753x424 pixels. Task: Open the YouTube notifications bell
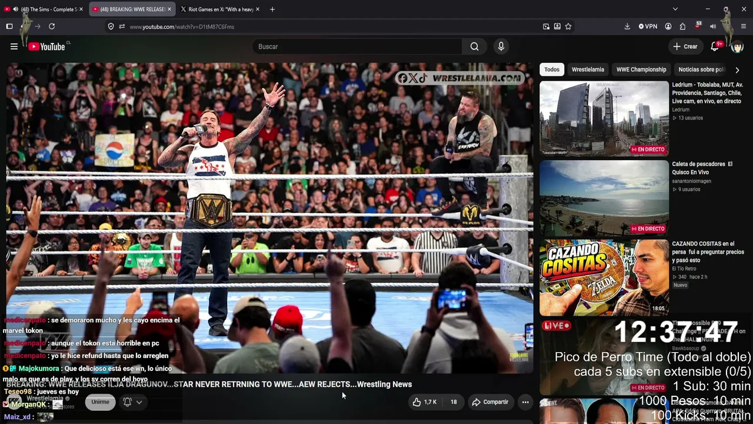[x=715, y=47]
